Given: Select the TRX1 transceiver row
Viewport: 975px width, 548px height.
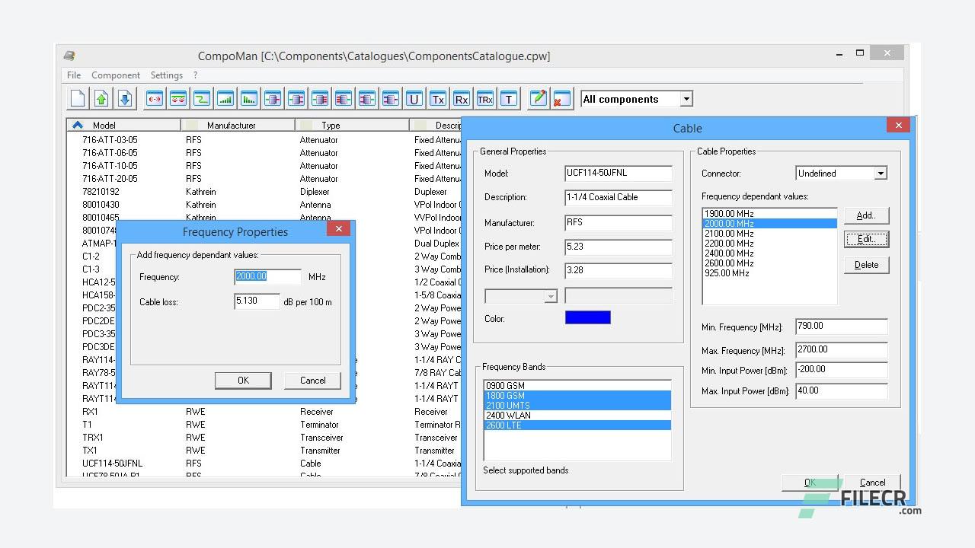Looking at the screenshot, I should tap(263, 438).
